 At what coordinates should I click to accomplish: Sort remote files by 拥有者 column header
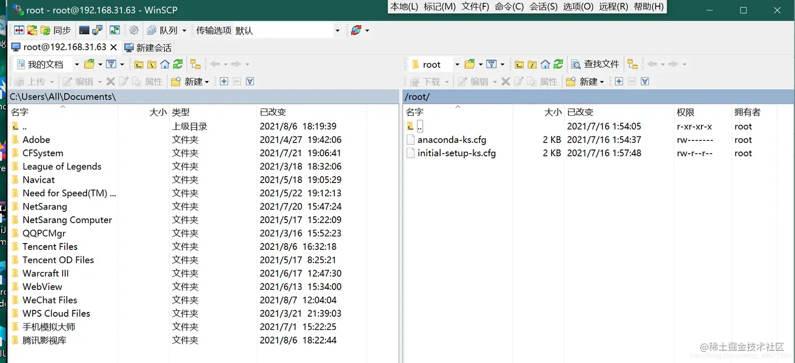754,112
